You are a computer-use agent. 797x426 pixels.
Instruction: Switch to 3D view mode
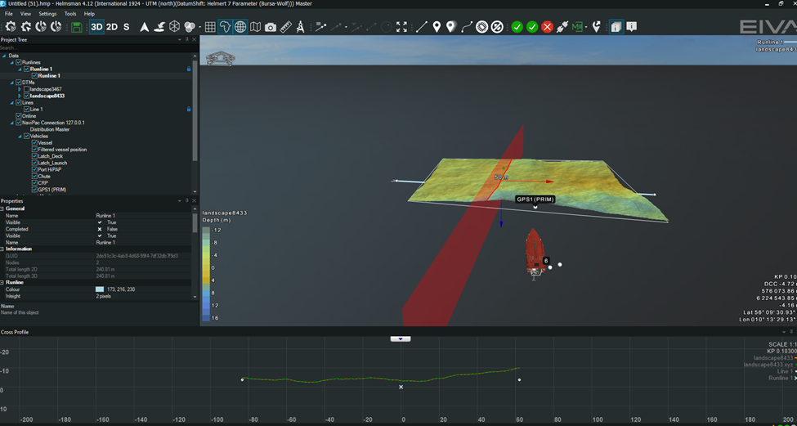click(x=96, y=27)
